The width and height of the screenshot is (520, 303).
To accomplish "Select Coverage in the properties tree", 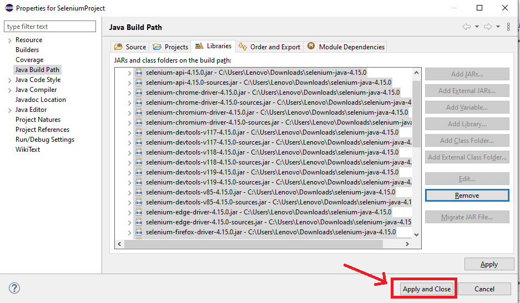I will (29, 60).
